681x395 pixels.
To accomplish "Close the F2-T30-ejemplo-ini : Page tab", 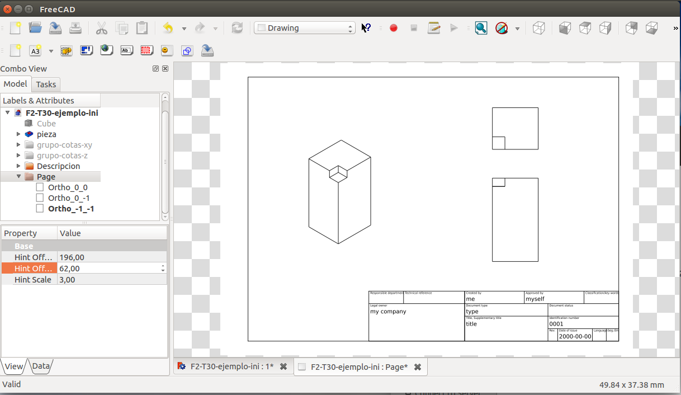I will (x=417, y=367).
